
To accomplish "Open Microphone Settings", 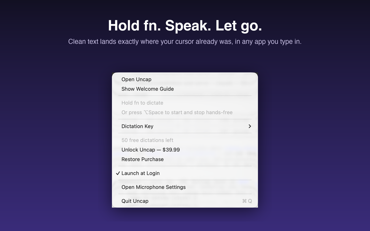I will pyautogui.click(x=185, y=187).
